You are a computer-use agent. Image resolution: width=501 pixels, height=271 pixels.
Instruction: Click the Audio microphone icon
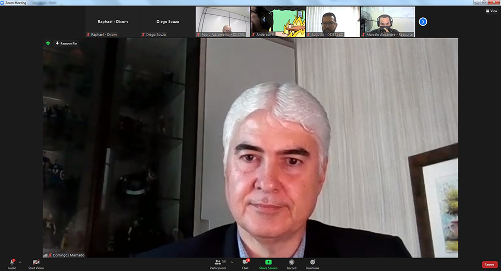point(11,262)
